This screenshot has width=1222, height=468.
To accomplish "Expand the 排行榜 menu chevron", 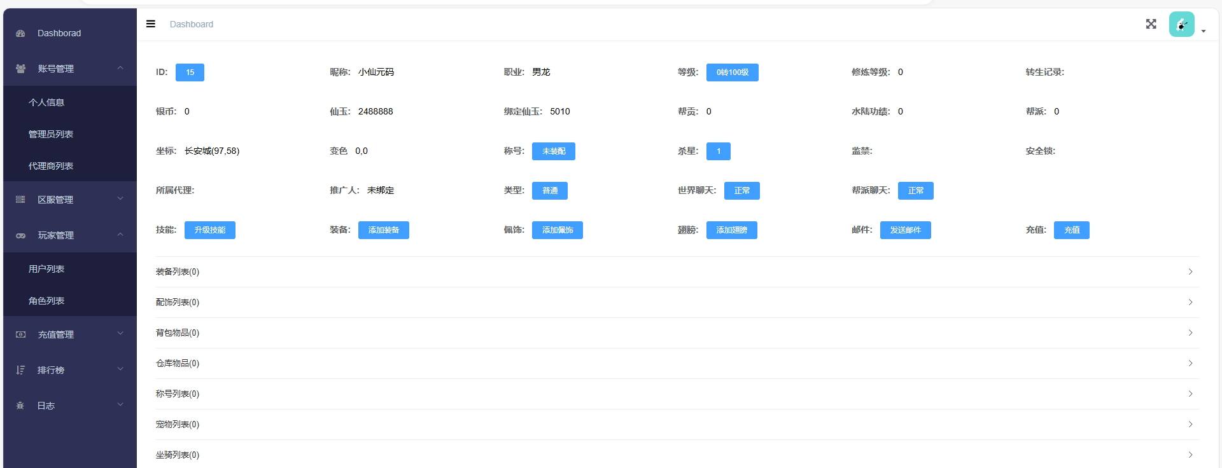I will [x=120, y=369].
